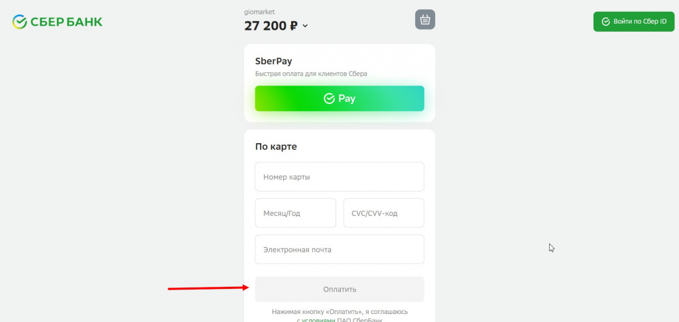Click the Электронная почта email field
The image size is (679, 322).
pos(339,250)
